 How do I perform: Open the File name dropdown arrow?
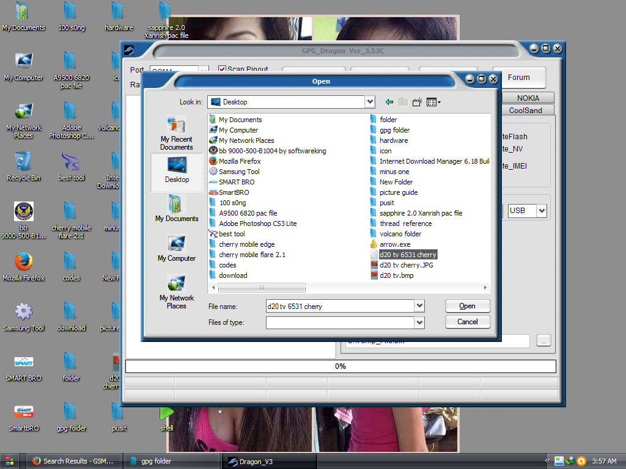click(419, 306)
